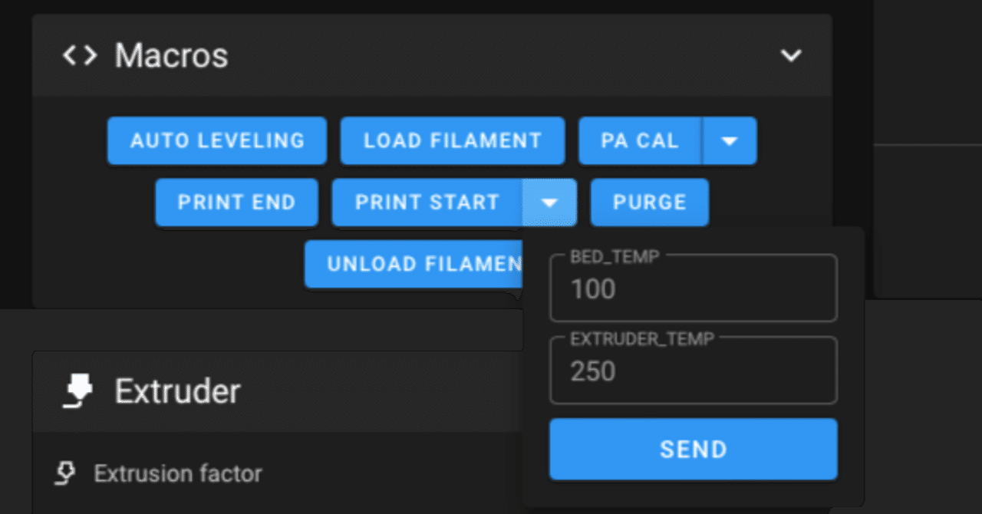Focus the EXTRUDER_TEMP input field
The width and height of the screenshot is (982, 514).
click(693, 372)
